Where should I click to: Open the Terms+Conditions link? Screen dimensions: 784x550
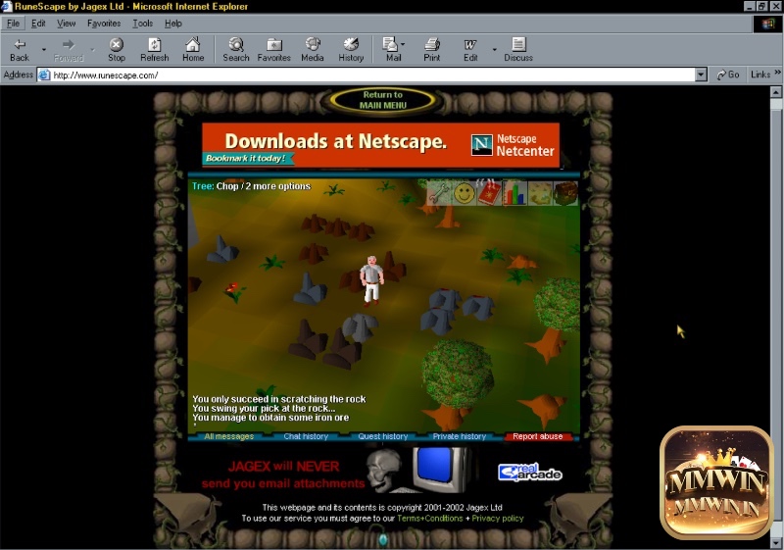(x=430, y=519)
